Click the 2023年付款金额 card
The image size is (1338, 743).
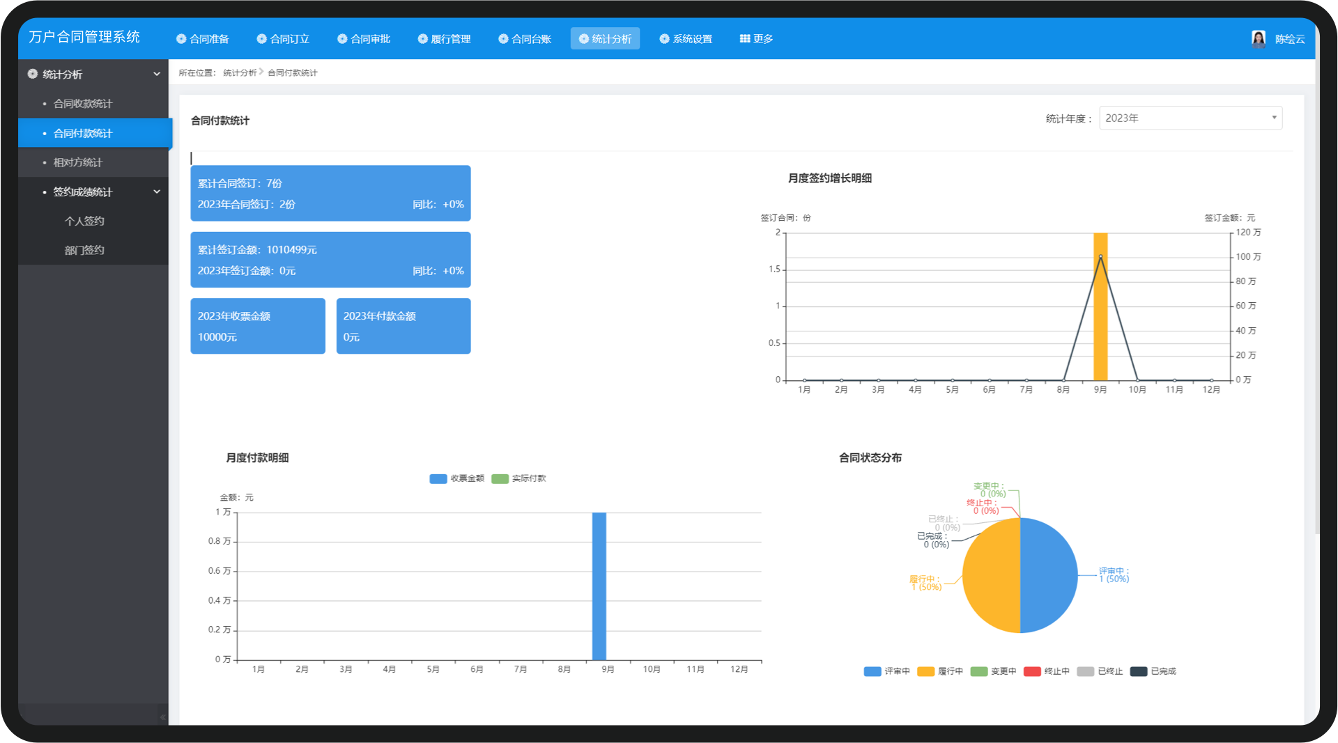(403, 326)
